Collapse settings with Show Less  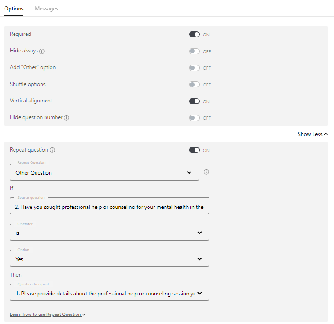coord(313,134)
